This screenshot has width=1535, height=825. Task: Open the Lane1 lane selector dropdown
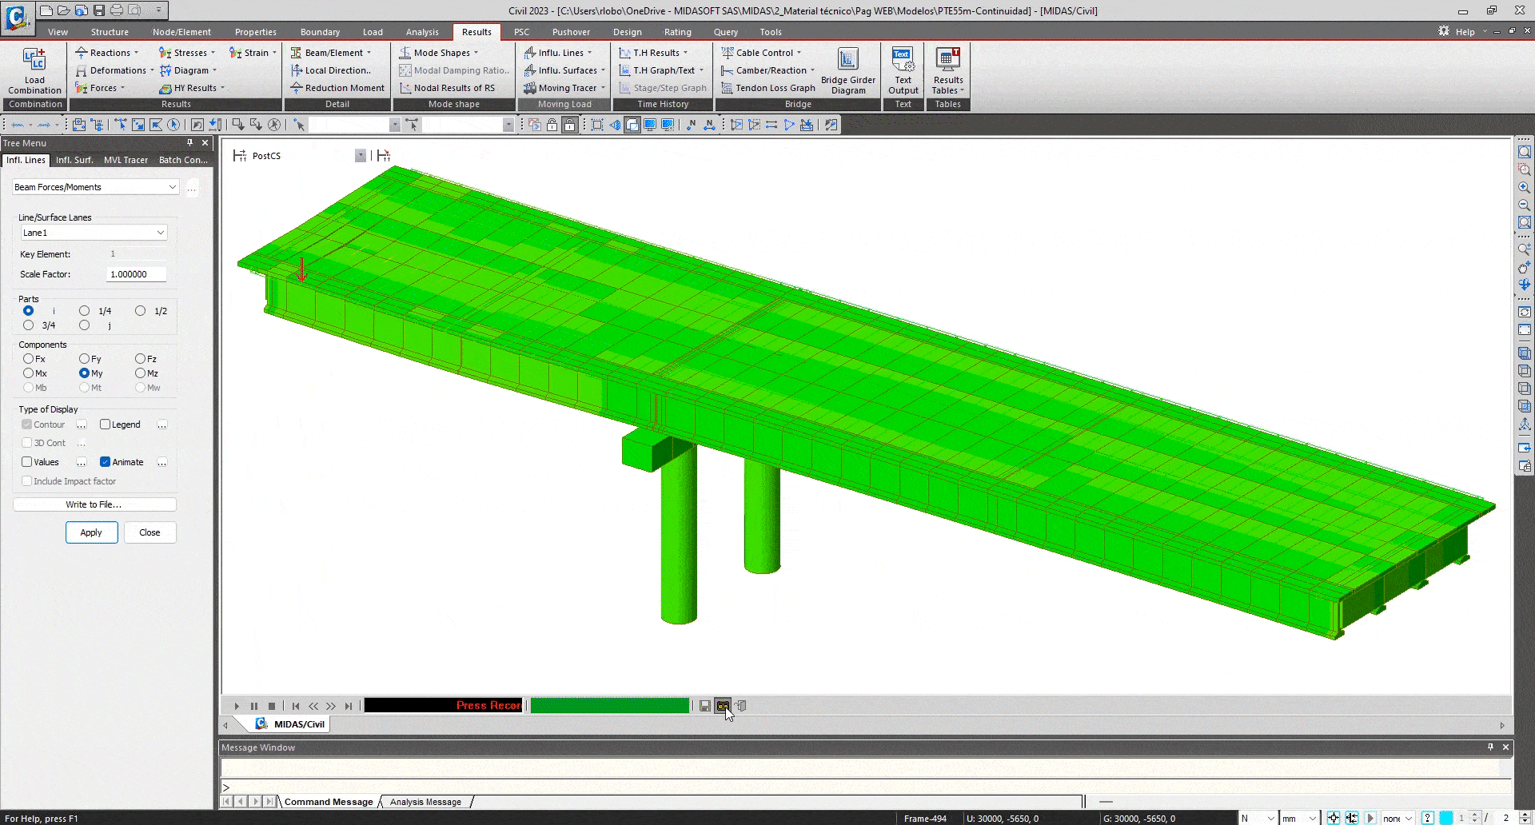click(x=94, y=233)
